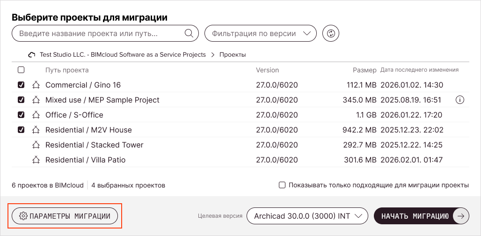The width and height of the screenshot is (481, 236).
Task: Click the house icon beside Mixed use / MEP Sample Project
Action: (x=36, y=100)
